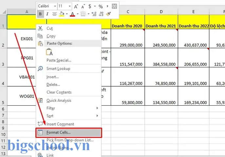Viewport: 225px width, 157px height.
Task: Choose Cut from the context menu
Action: (68, 28)
